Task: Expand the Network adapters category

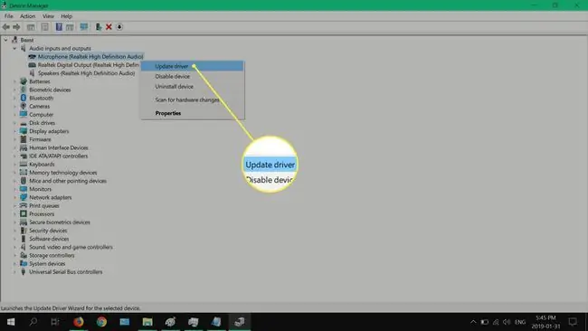Action: pyautogui.click(x=14, y=197)
